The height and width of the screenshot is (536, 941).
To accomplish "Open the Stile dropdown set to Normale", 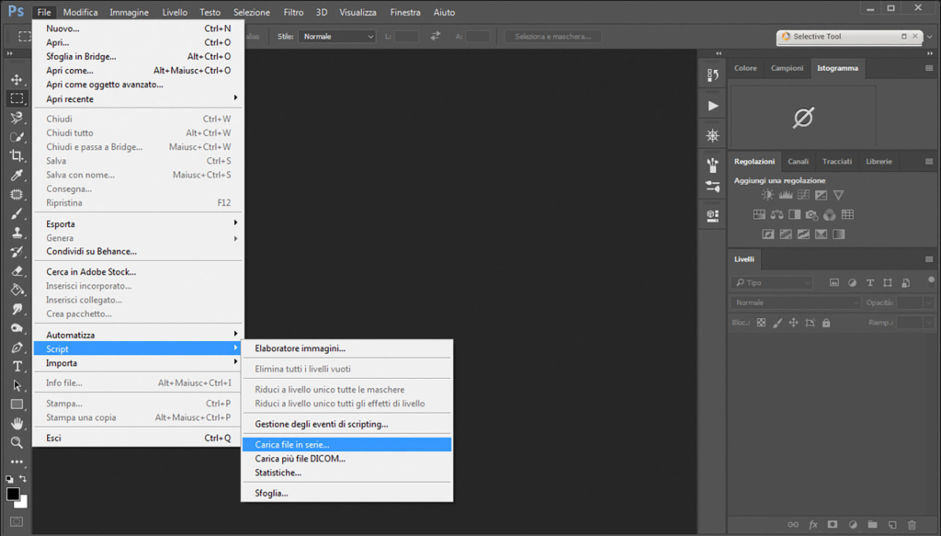I will [x=337, y=37].
